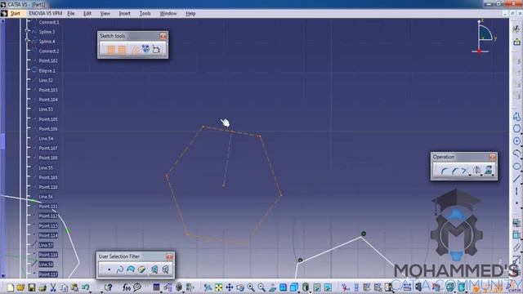Toggle Construction/Standard Element in Sketch tools

tap(136, 50)
